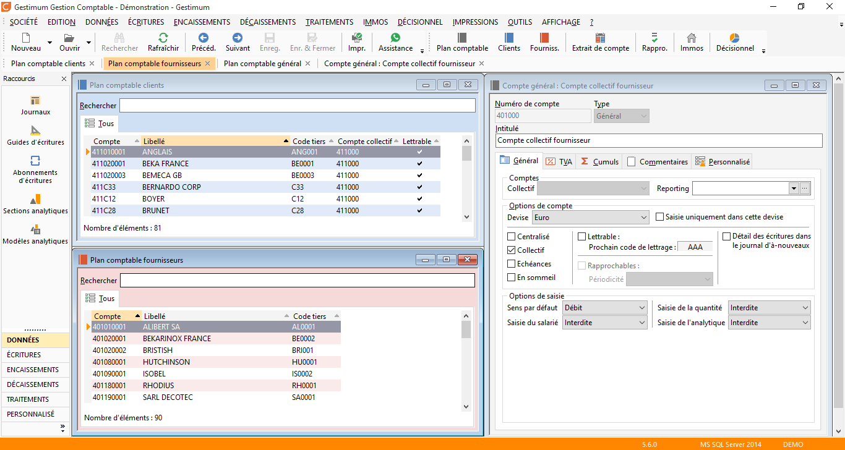This screenshot has height=450, width=845.
Task: Go to previous record with Précéd.
Action: point(204,38)
